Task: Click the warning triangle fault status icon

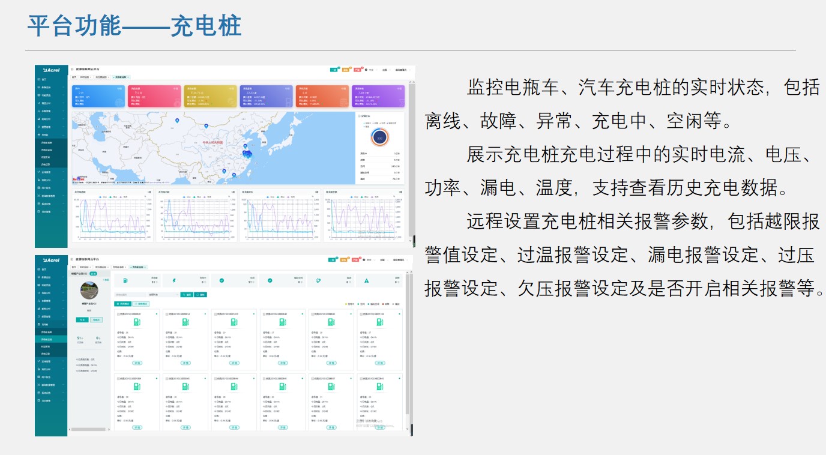Action: [x=366, y=280]
